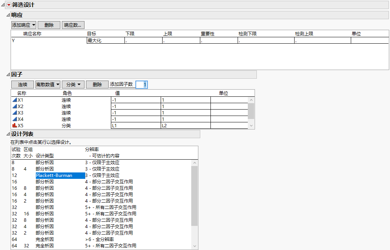Screen dimensions: 390x250
Task: Click the blue continuous icon for X1
Action: [x=15, y=100]
